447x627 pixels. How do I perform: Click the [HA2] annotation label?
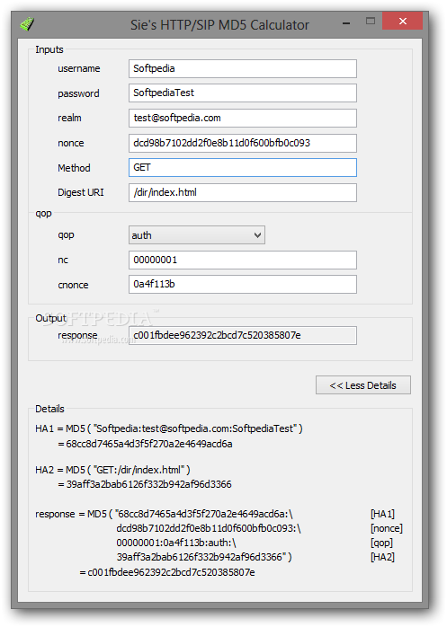point(382,557)
